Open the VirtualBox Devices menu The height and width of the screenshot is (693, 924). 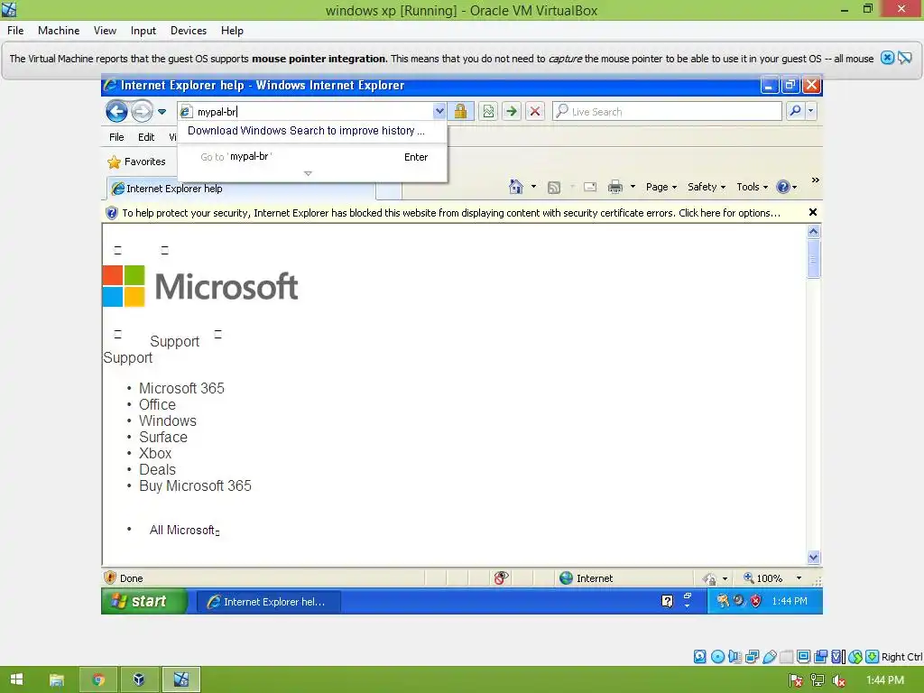click(x=189, y=31)
